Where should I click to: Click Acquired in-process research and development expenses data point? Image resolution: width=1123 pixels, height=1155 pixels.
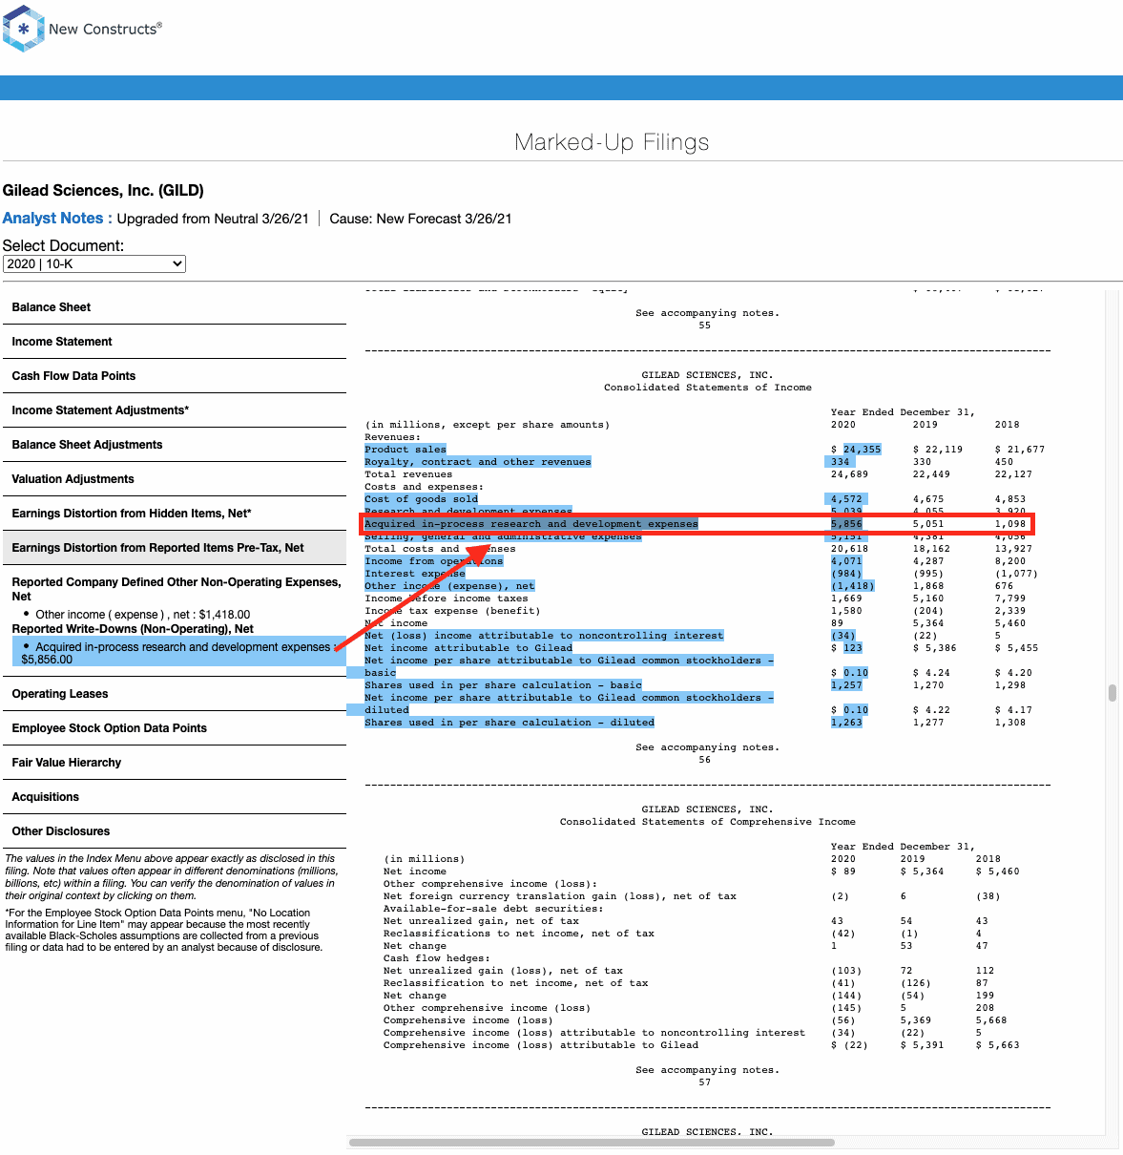pos(178,653)
